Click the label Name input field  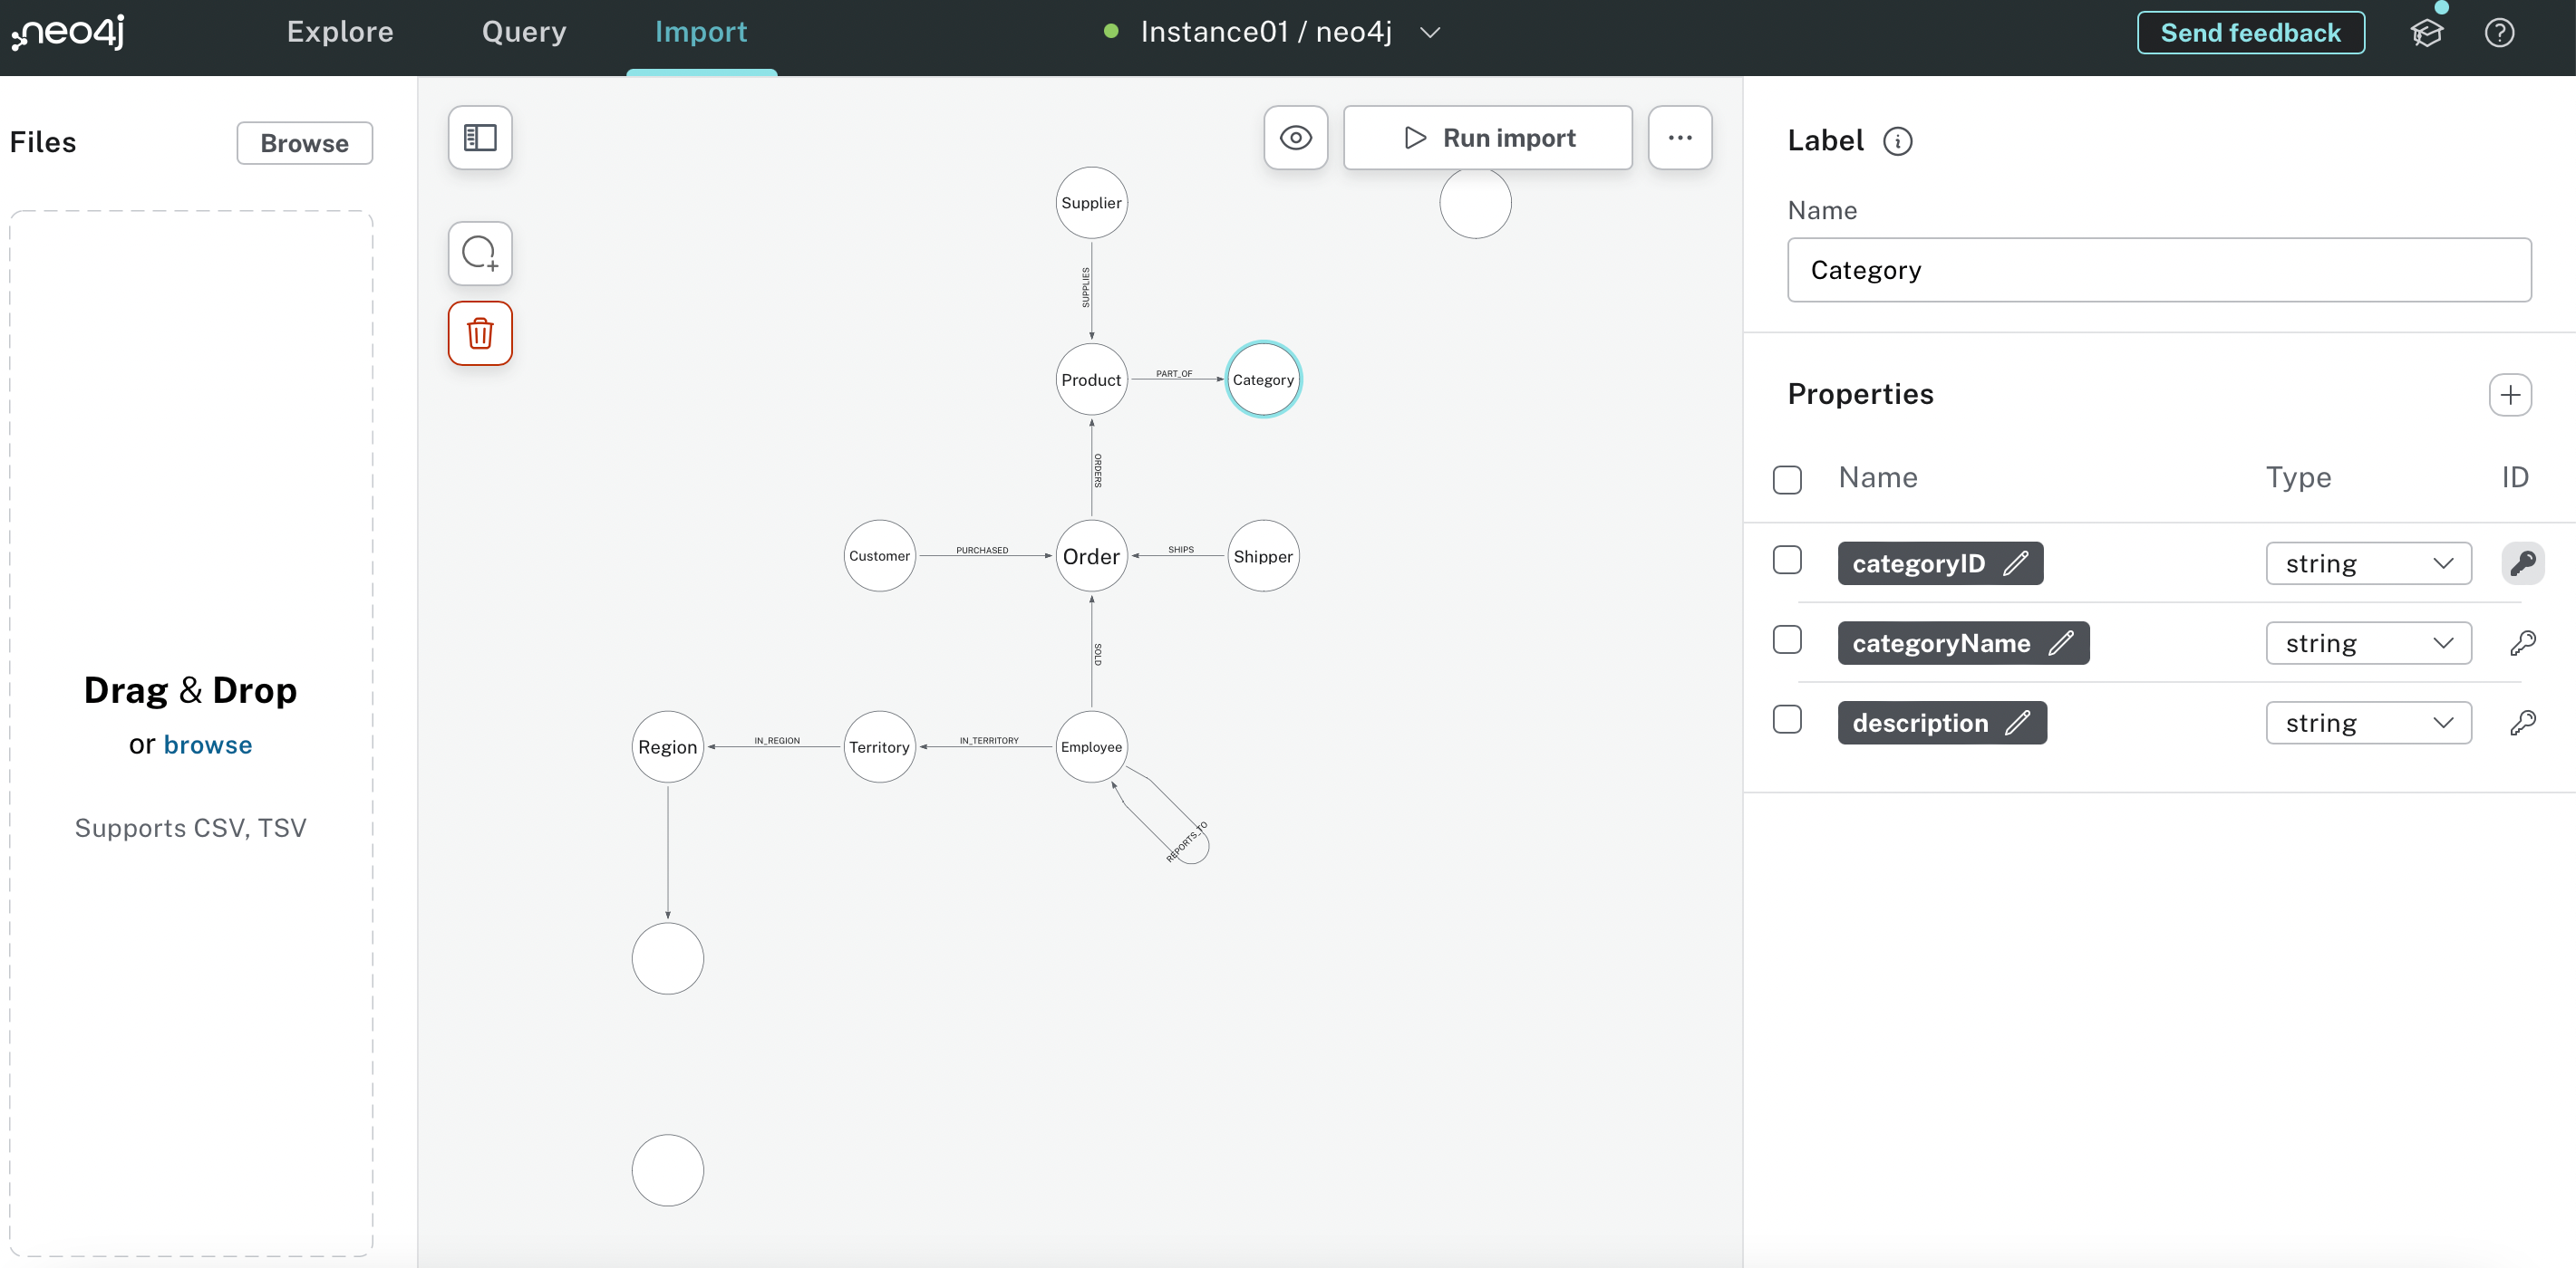2158,270
